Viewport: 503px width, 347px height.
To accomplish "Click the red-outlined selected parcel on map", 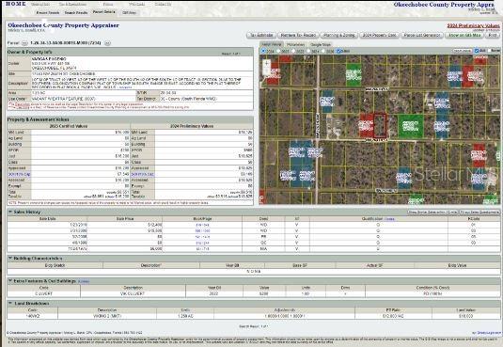I will pyautogui.click(x=380, y=125).
